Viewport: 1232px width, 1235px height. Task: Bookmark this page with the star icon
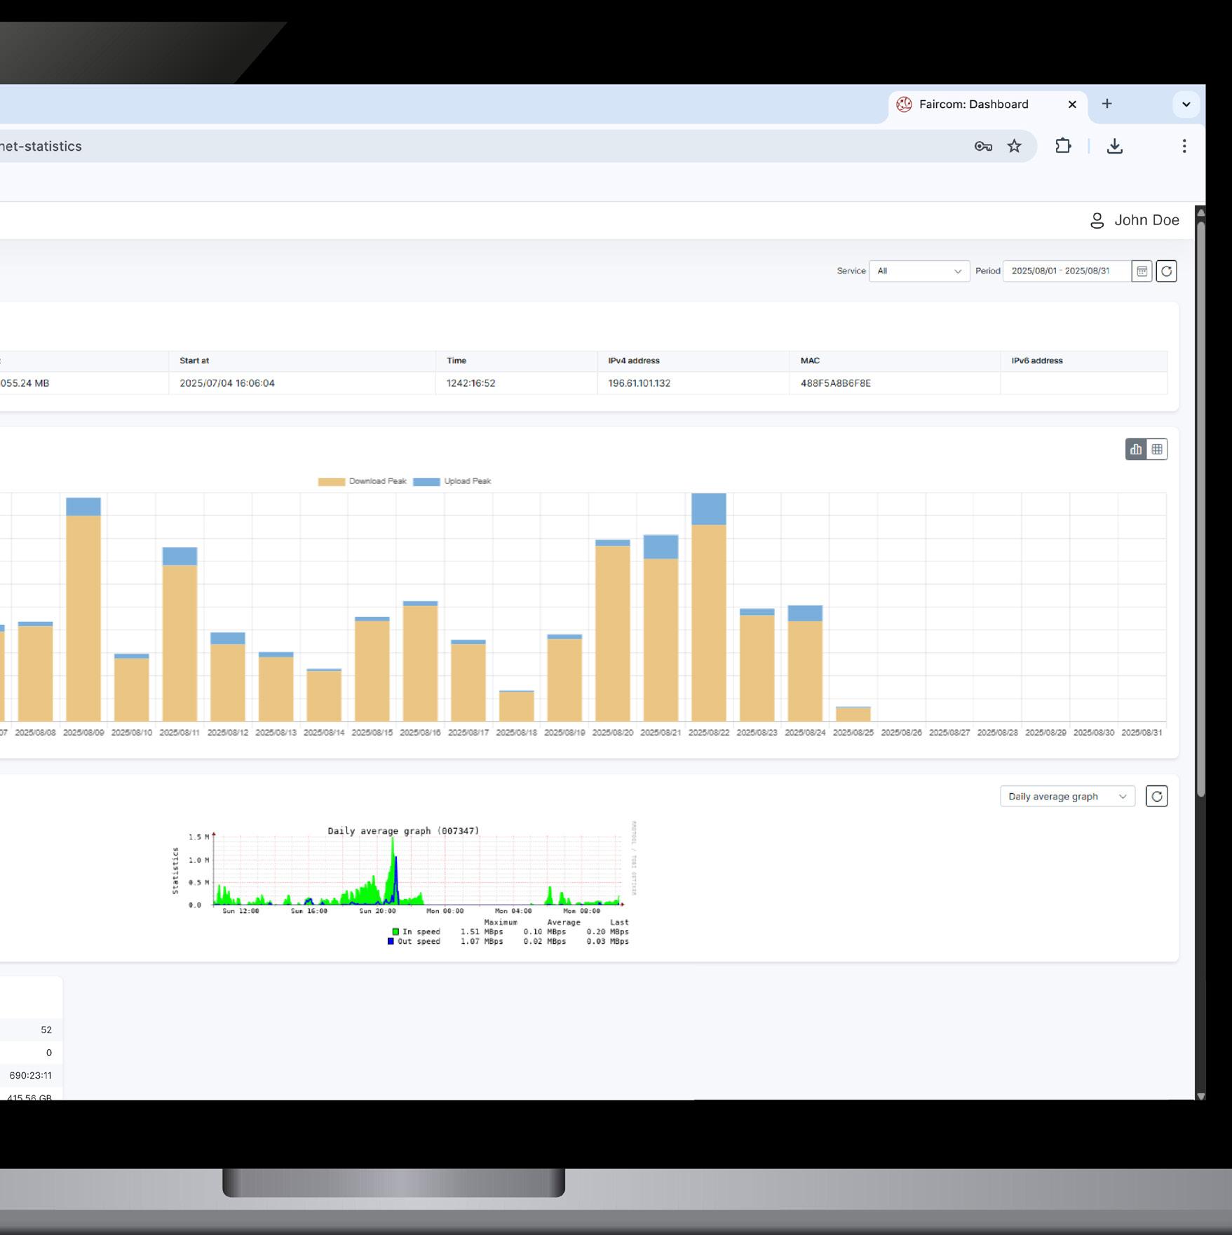1015,146
